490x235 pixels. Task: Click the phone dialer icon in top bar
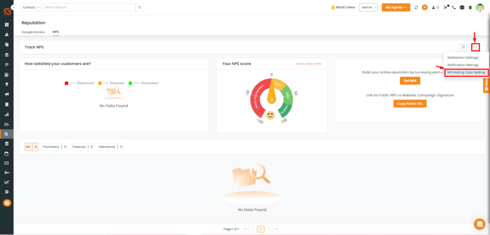click(x=454, y=8)
